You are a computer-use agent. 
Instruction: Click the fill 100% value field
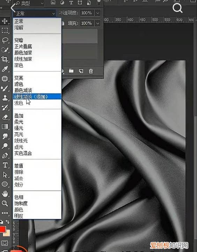click(x=87, y=23)
